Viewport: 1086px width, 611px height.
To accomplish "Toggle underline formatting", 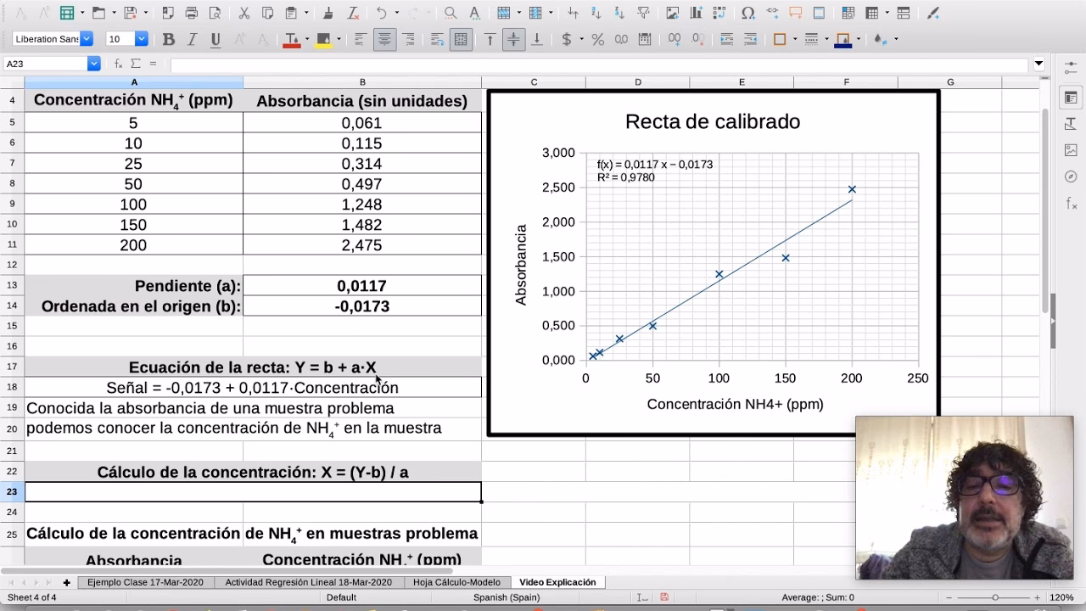I will pos(216,38).
